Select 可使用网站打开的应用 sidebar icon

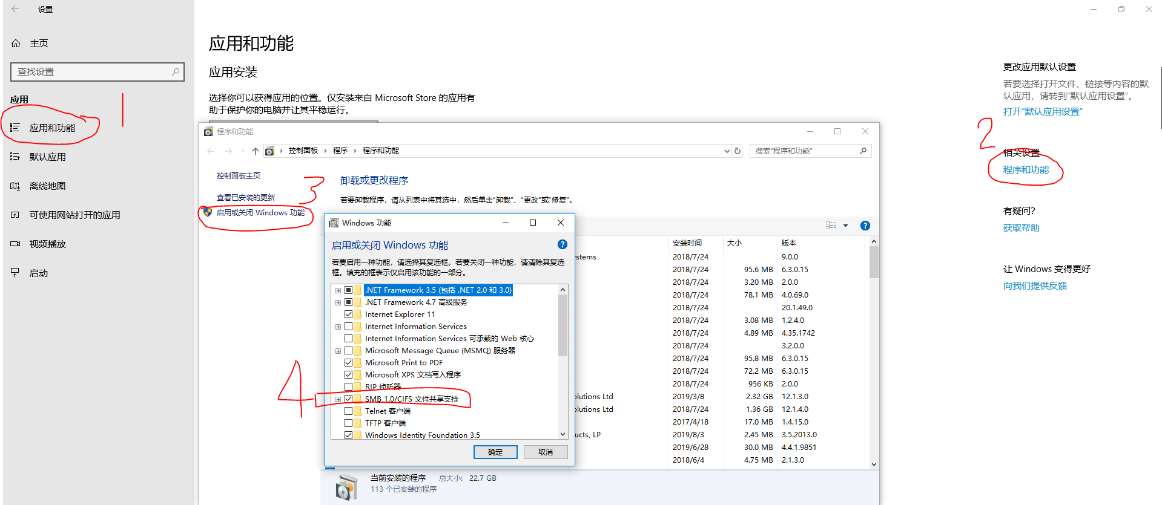coord(15,215)
